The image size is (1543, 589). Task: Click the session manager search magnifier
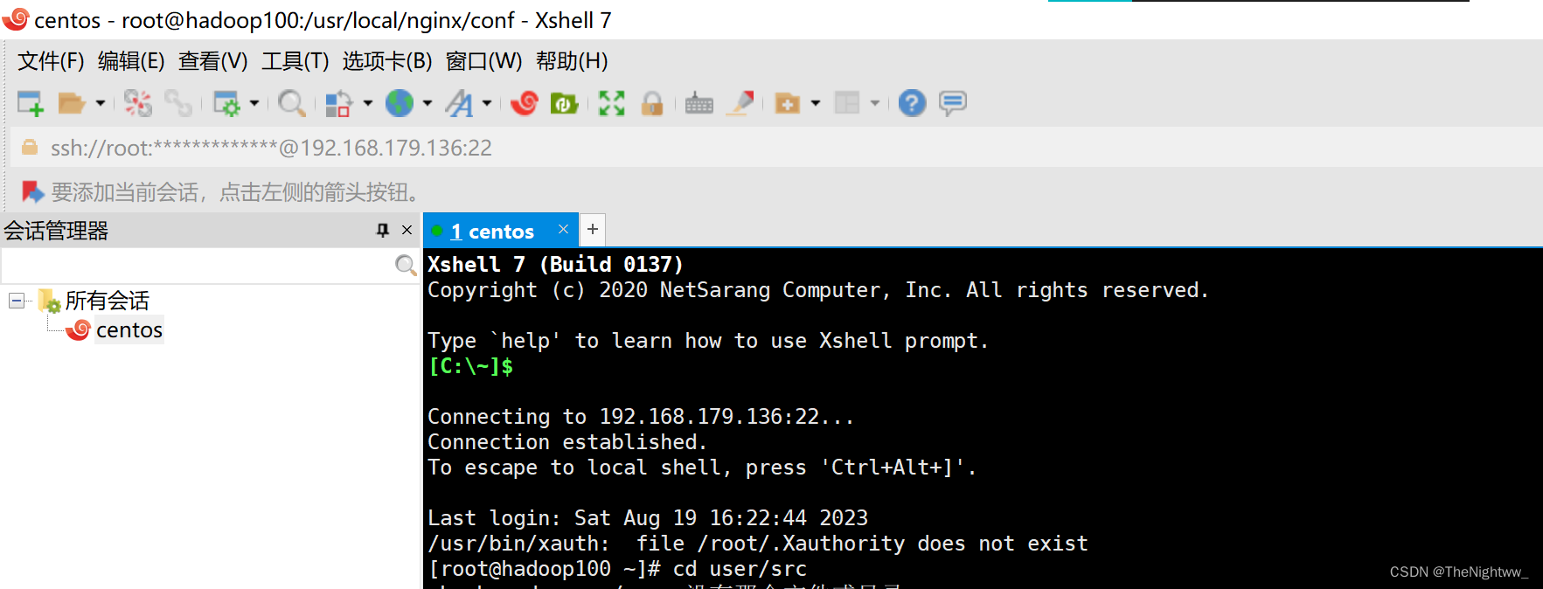[x=406, y=265]
